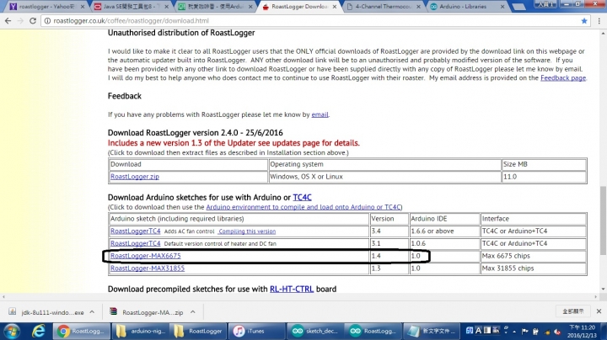
Task: Open the RoastLogger folder taskbar item
Action: click(198, 331)
